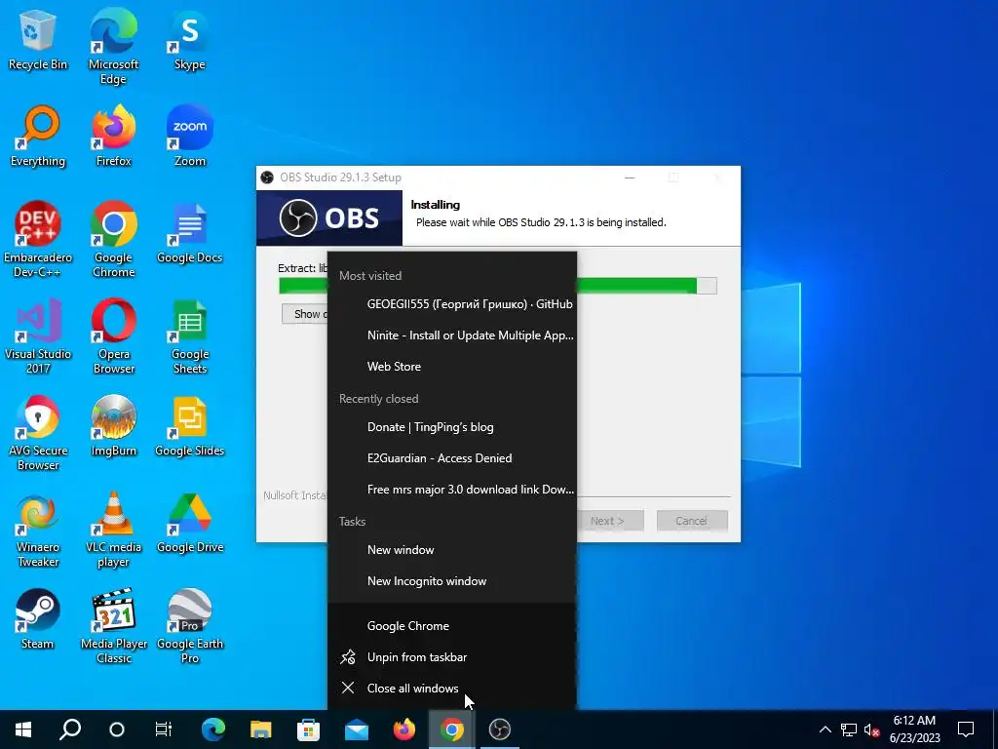Click the Show details button in OBS Setup

(305, 313)
